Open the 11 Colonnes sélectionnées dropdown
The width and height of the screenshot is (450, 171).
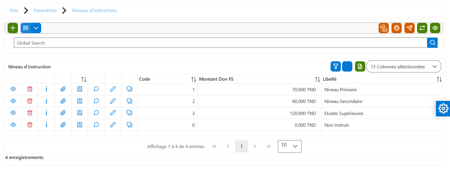point(404,67)
